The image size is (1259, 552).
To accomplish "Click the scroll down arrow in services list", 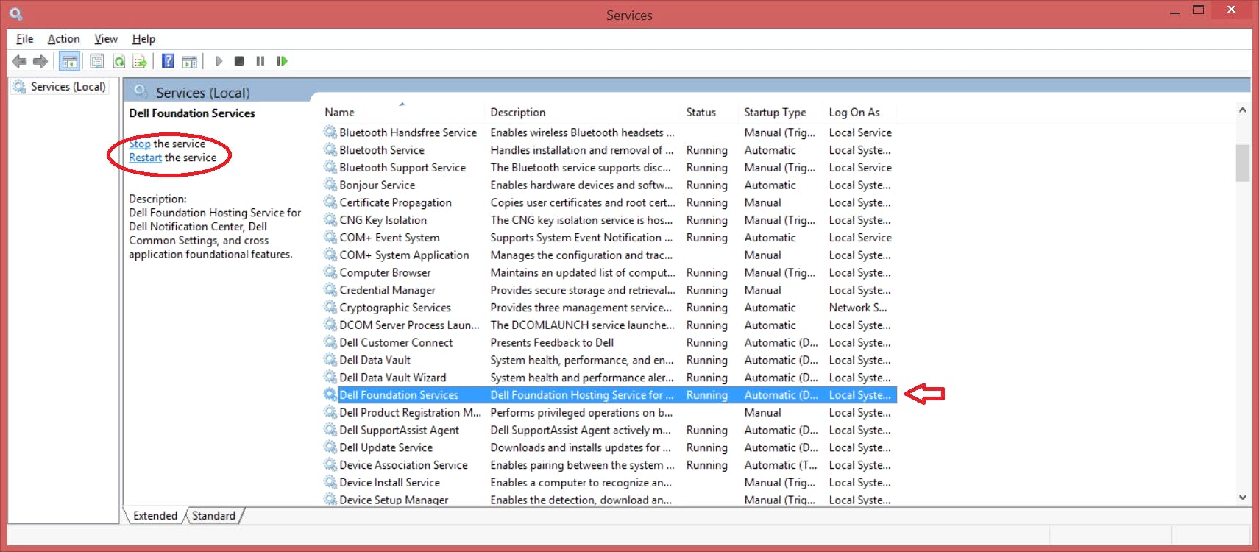I will [1242, 498].
